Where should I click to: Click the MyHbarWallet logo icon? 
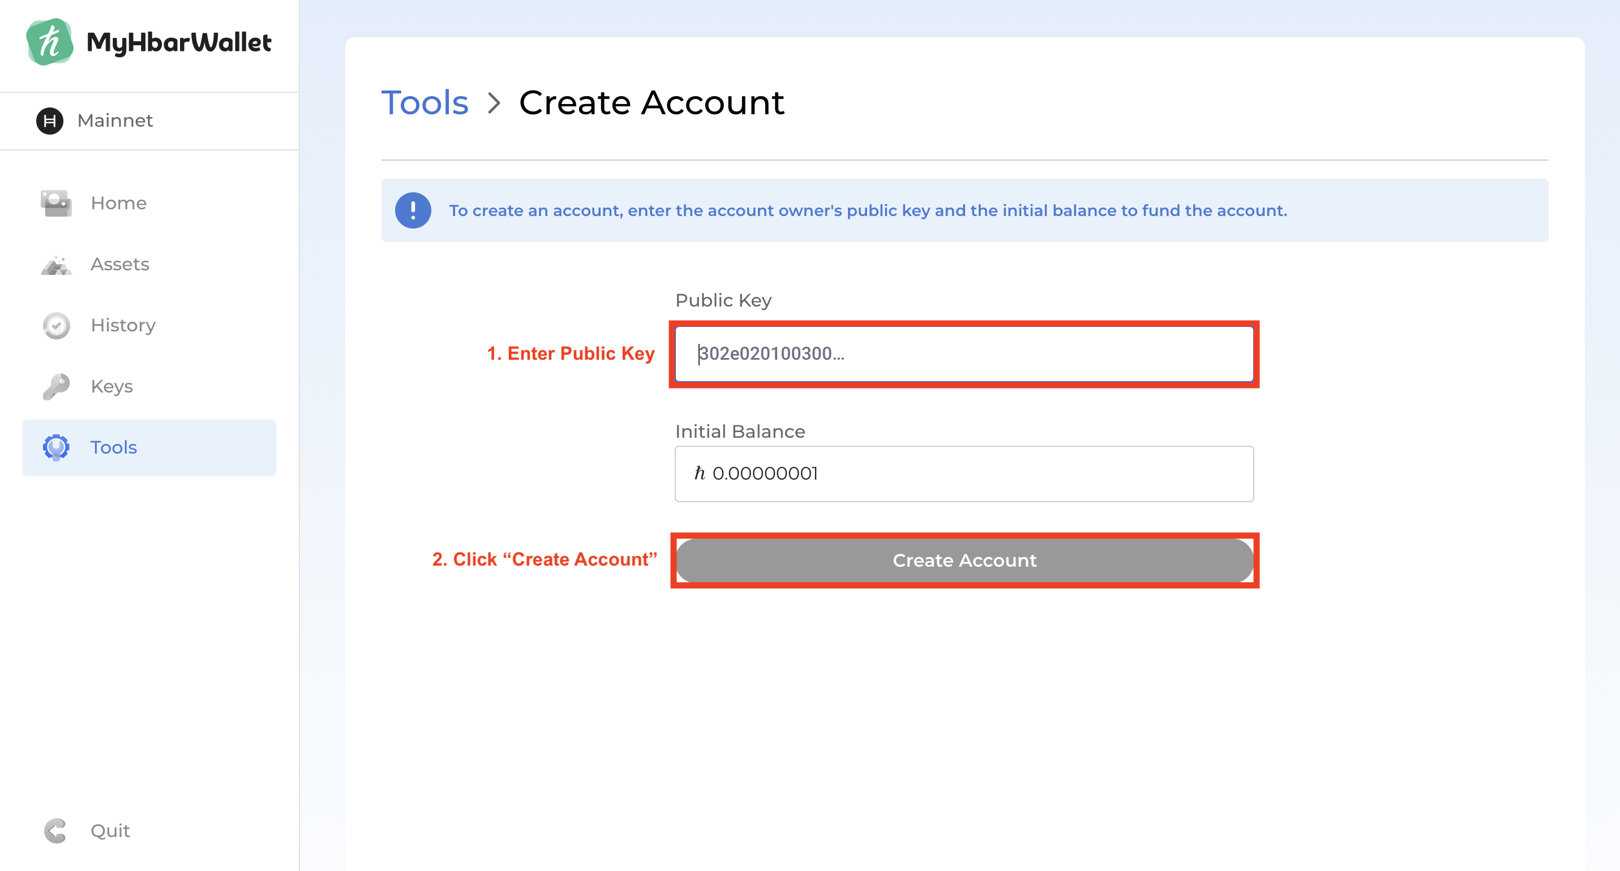[50, 42]
